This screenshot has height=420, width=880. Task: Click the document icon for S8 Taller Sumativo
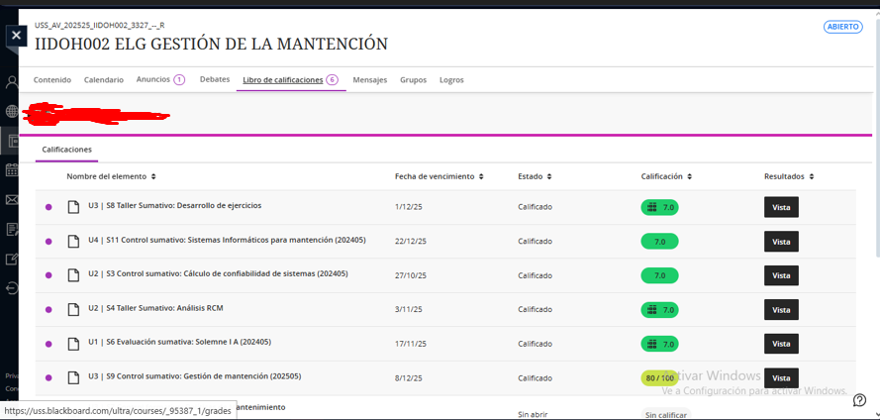point(72,207)
